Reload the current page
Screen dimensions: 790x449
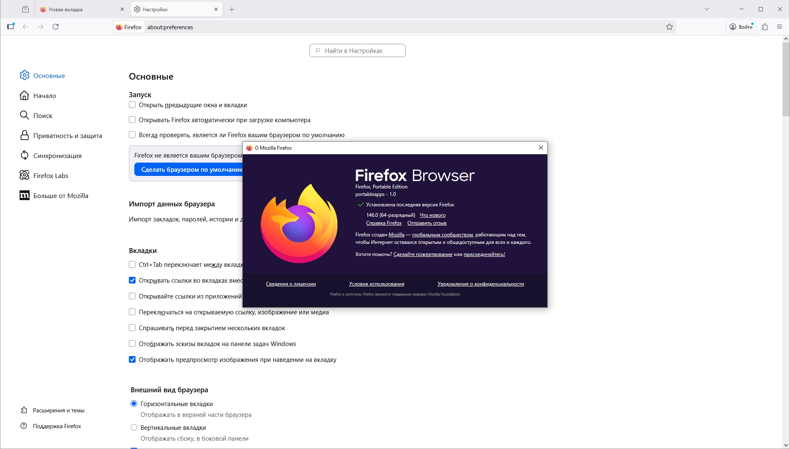tap(55, 27)
